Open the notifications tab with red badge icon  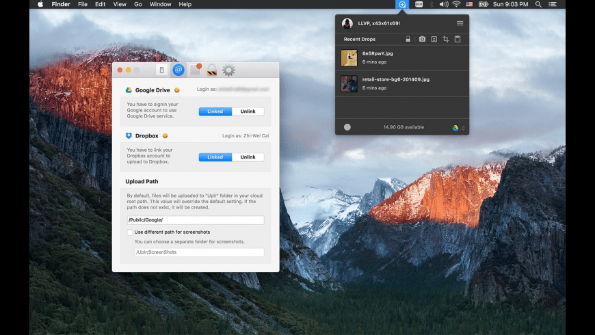click(196, 70)
